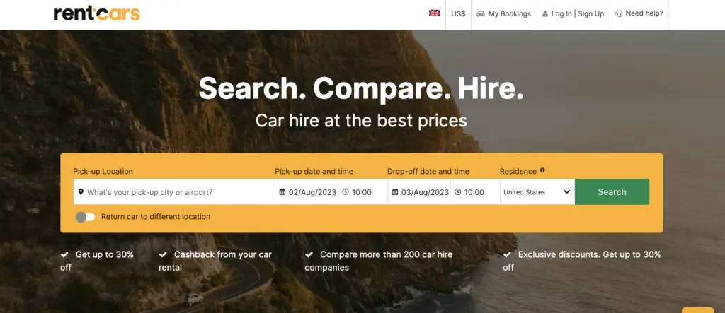
Task: Open the US$ currency selector
Action: click(x=458, y=14)
